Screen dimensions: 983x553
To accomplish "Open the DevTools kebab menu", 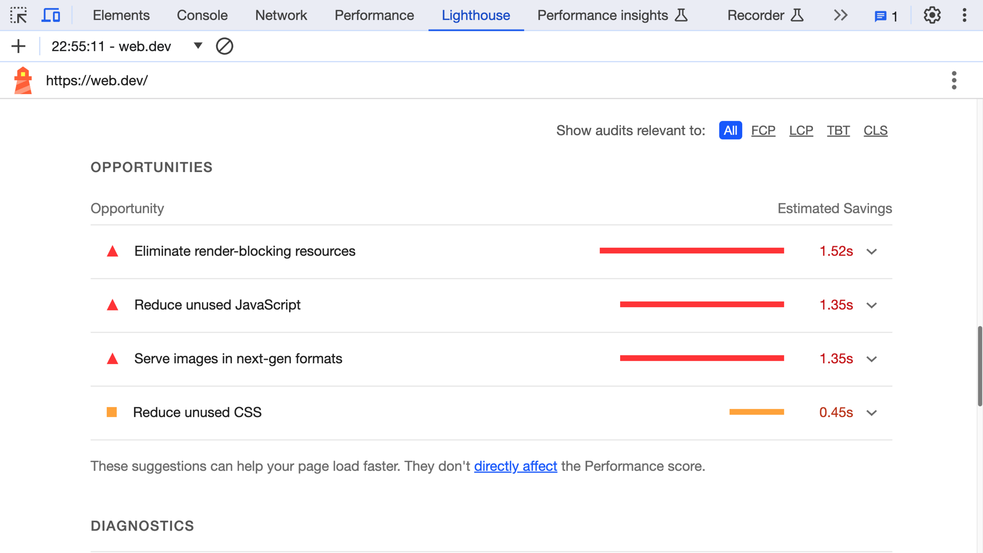I will tap(964, 16).
